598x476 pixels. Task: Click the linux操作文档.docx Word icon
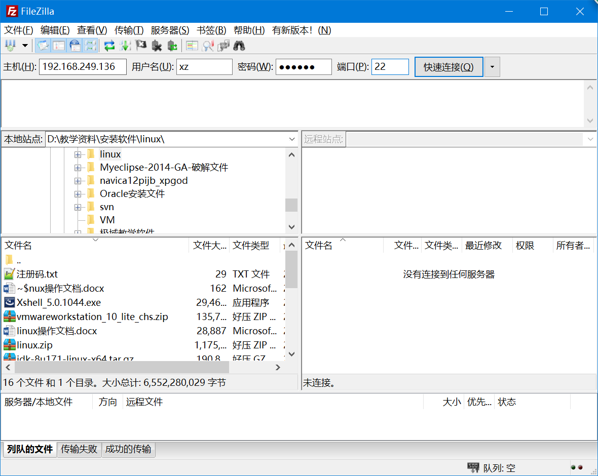click(x=9, y=331)
